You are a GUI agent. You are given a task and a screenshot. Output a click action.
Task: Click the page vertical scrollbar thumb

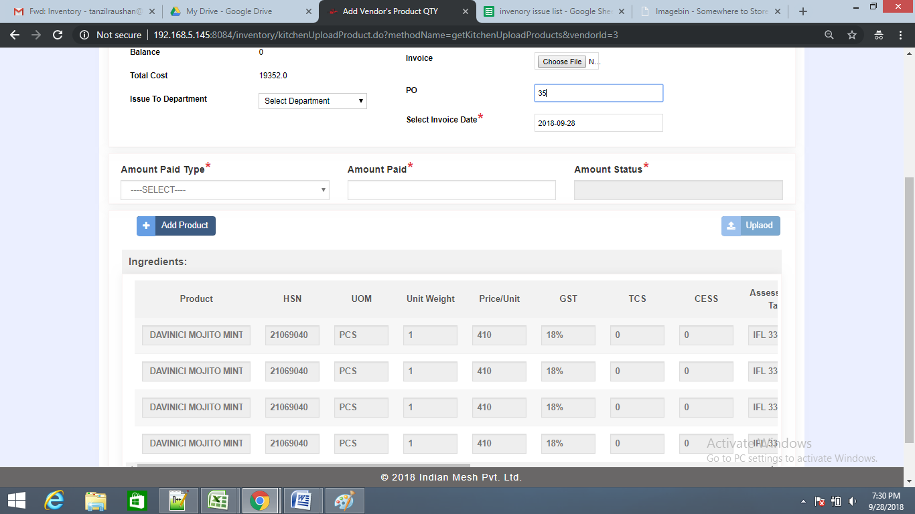pyautogui.click(x=909, y=309)
